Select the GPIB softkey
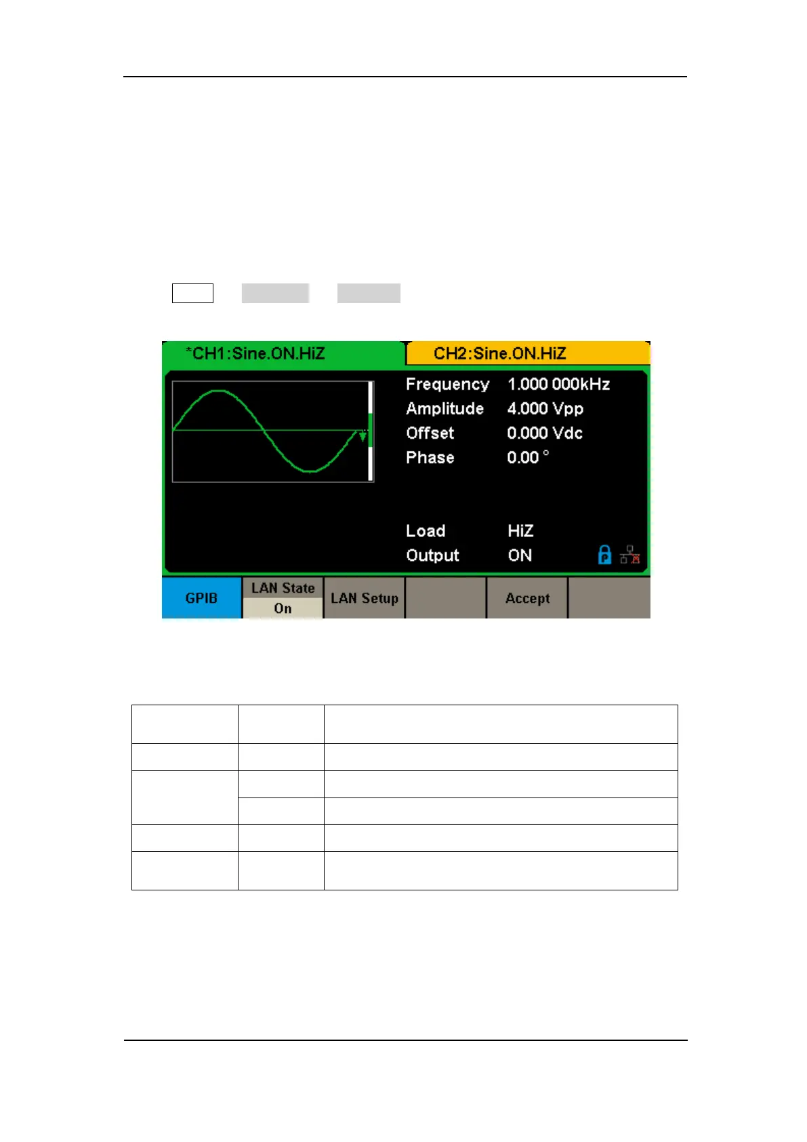 pyautogui.click(x=202, y=598)
